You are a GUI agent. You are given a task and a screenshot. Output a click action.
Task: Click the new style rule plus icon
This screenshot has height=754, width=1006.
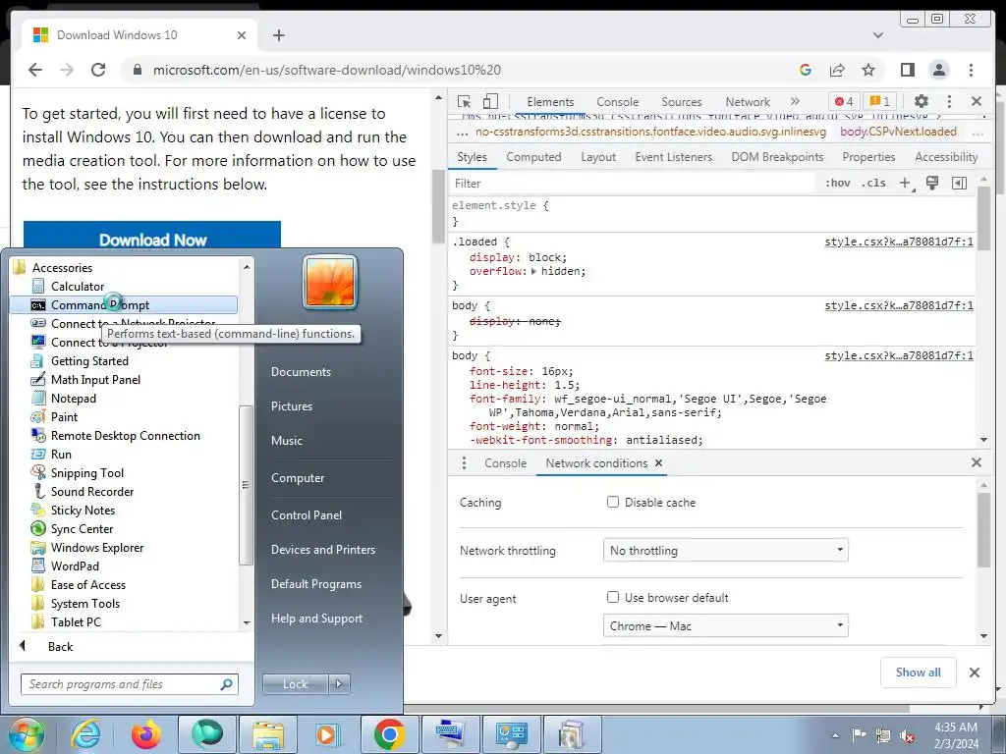[905, 184]
